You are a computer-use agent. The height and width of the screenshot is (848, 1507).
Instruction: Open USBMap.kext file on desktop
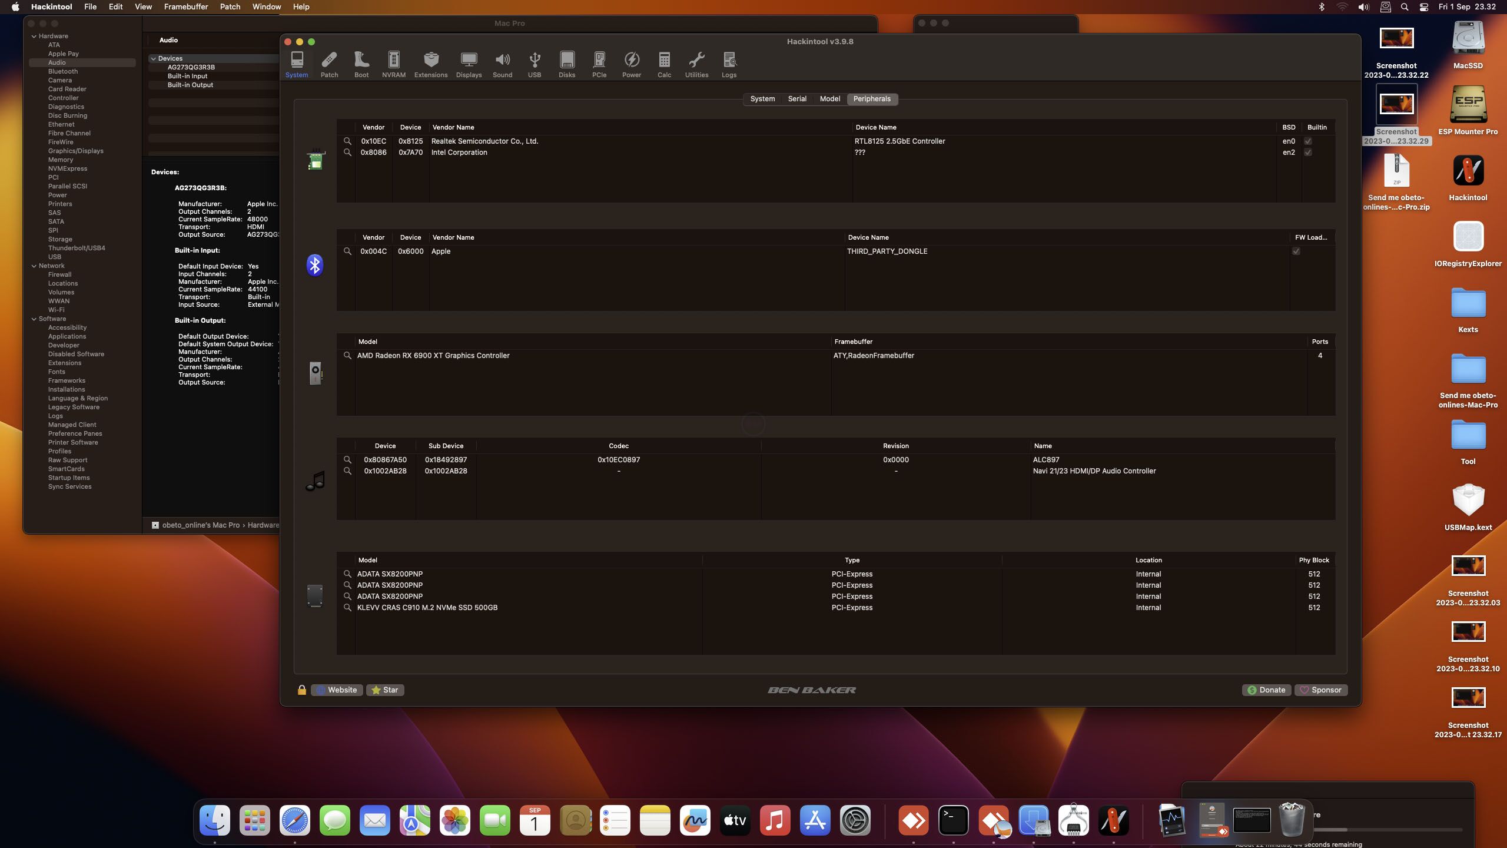coord(1468,501)
